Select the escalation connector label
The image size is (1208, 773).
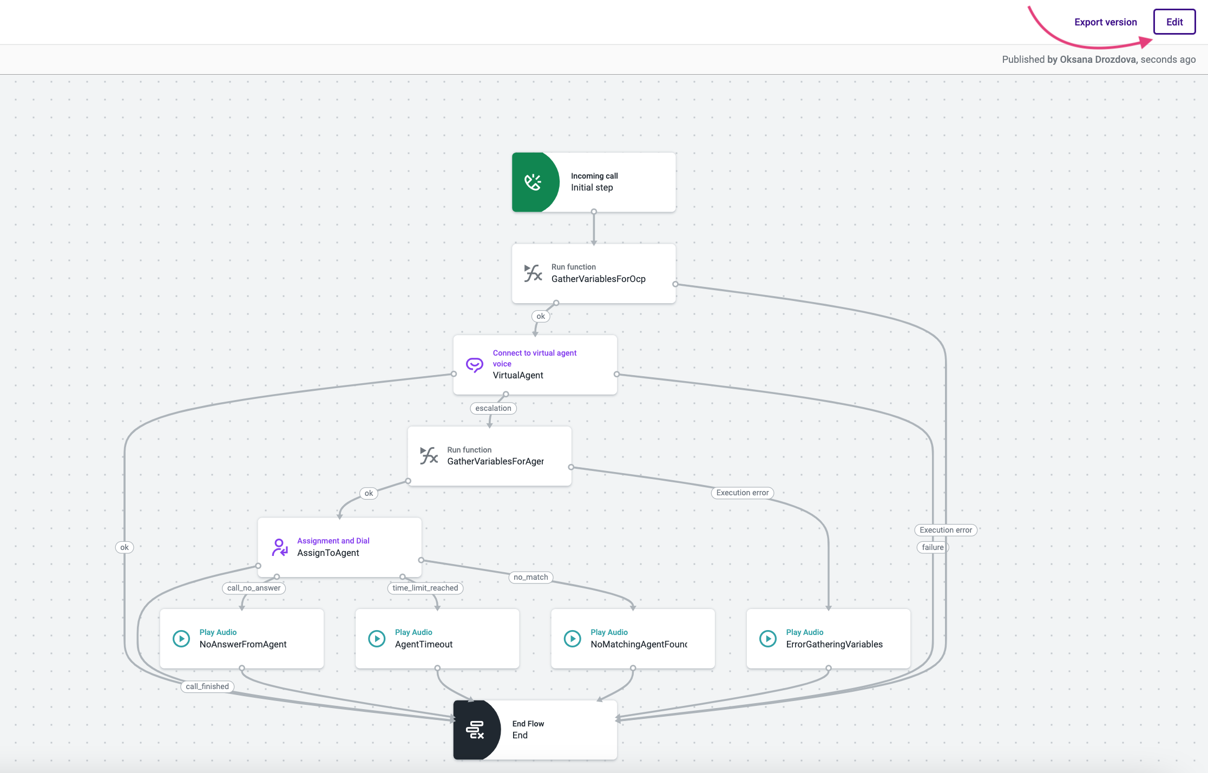click(x=493, y=408)
